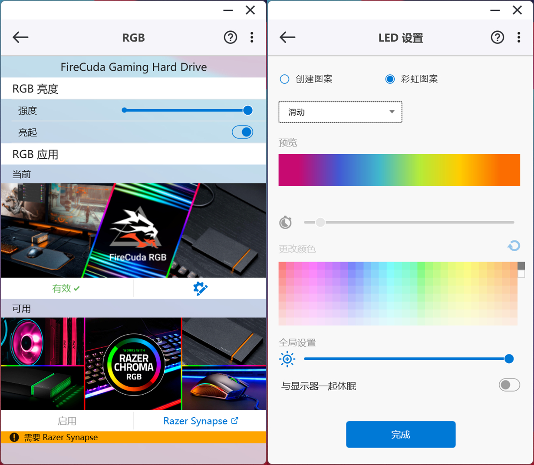Click the Razer Chroma RGB banner image
This screenshot has width=534, height=465.
coord(134,364)
